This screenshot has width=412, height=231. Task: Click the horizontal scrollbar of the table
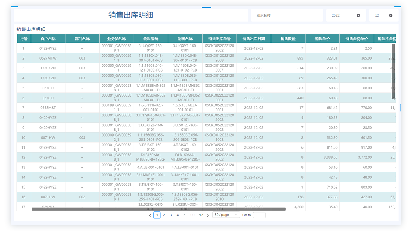pos(159,209)
